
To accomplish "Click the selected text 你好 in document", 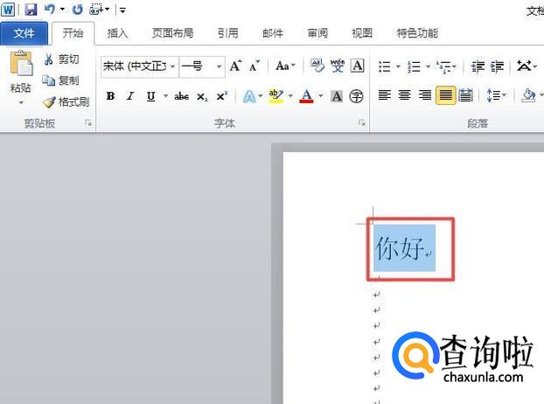I will pyautogui.click(x=400, y=248).
